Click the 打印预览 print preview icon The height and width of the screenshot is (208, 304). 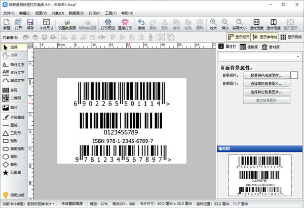coord(107,24)
